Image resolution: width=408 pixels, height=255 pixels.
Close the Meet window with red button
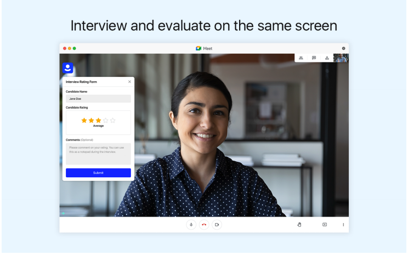coord(65,48)
